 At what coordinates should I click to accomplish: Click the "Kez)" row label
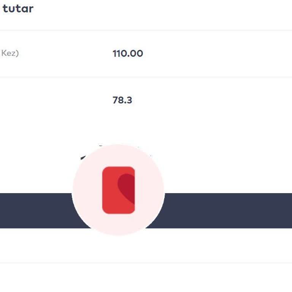10,53
